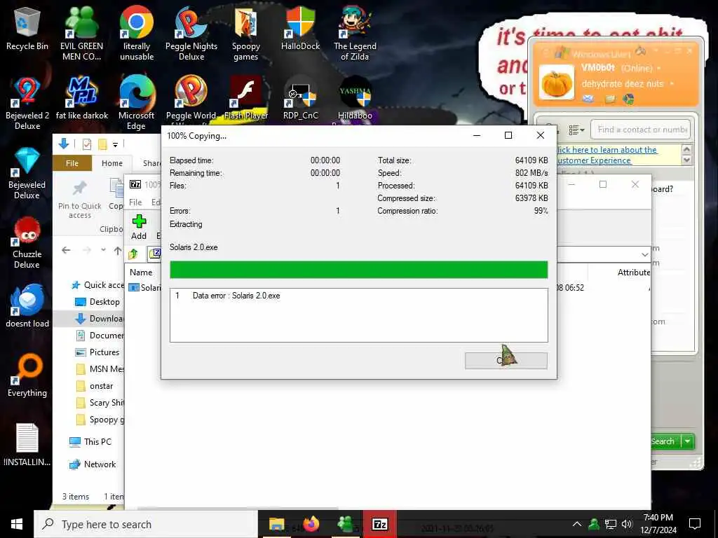Click the green Add button in 7-Zip
Screen dimensions: 718x538
[x=139, y=228]
